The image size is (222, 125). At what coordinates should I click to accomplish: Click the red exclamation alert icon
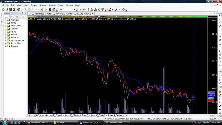[88, 9]
